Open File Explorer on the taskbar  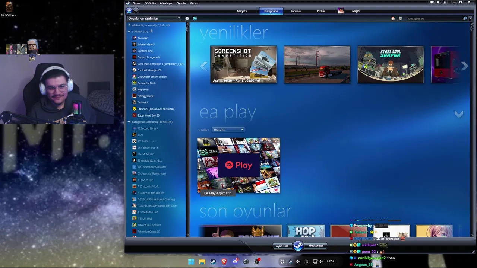(202, 261)
